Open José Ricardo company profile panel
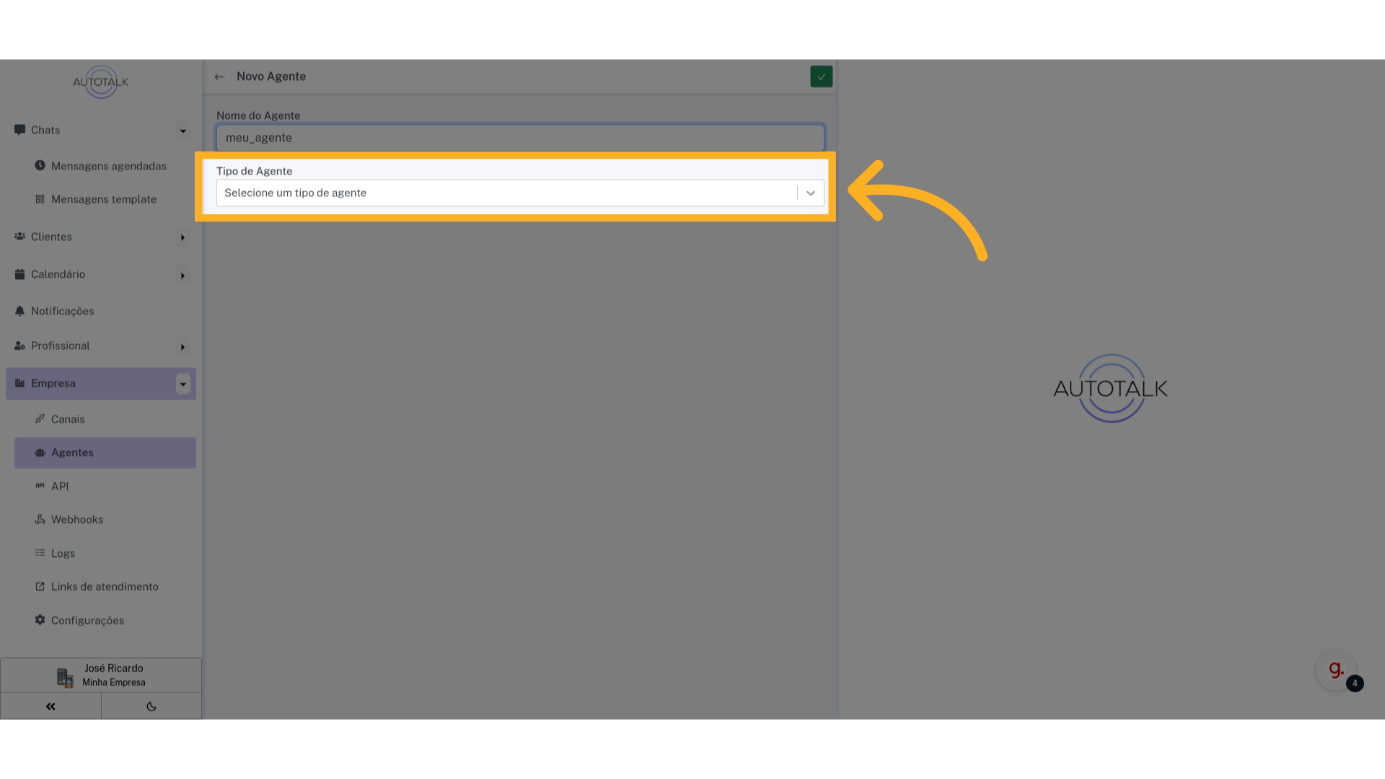The image size is (1385, 779). click(101, 675)
